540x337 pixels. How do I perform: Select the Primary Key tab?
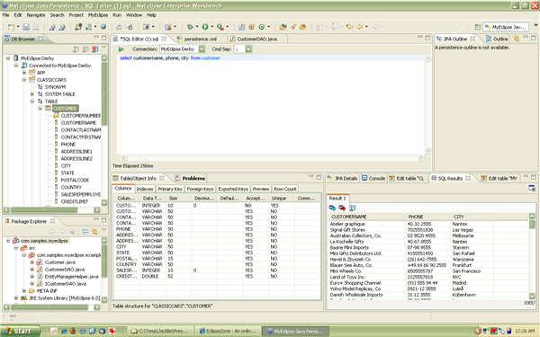pyautogui.click(x=170, y=189)
